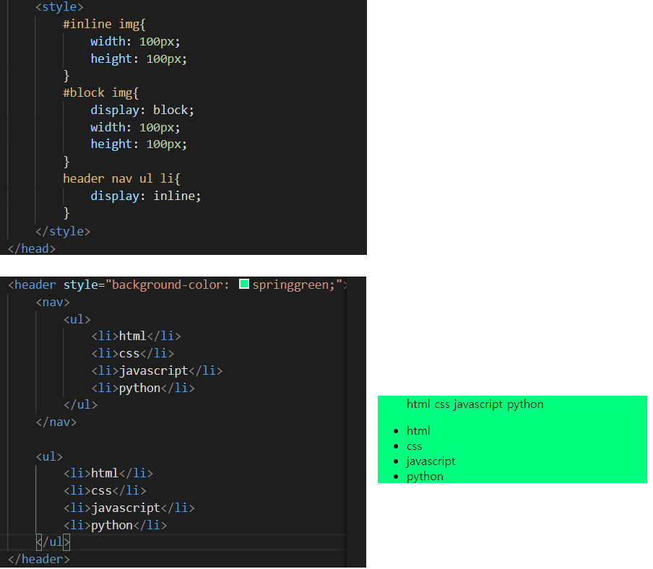
Task: Click the closing </style> tag
Action: tap(63, 231)
